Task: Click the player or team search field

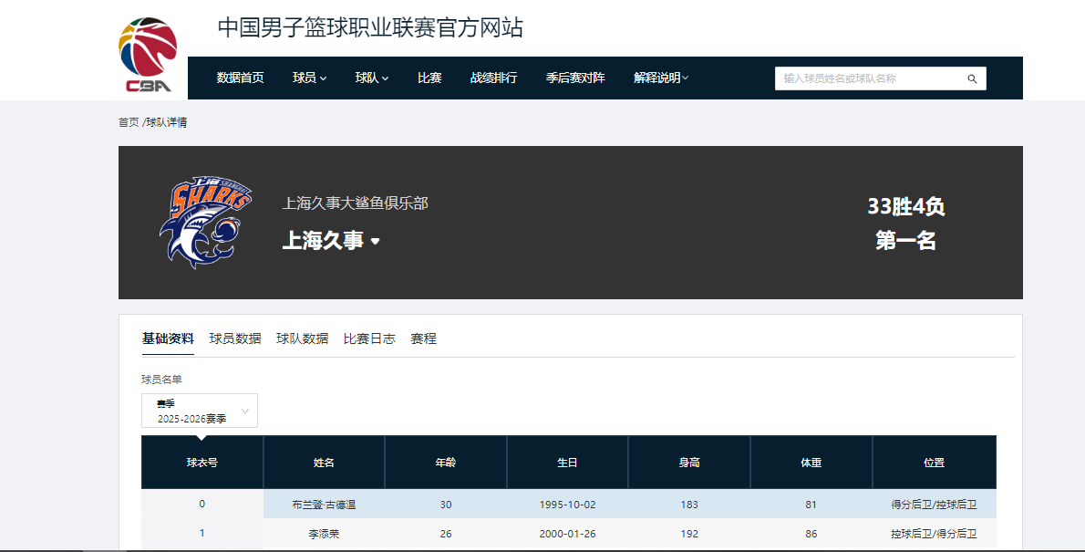Action: tap(866, 79)
